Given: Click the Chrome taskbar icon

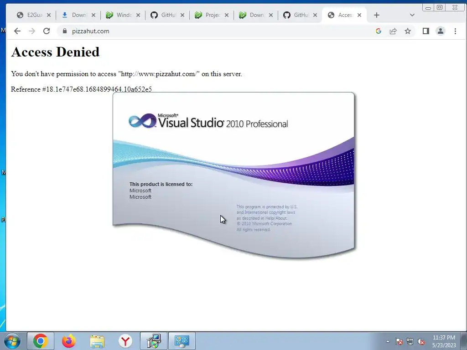Looking at the screenshot, I should coord(41,341).
